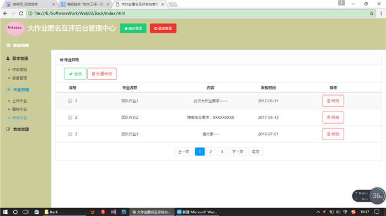Open 修改作业 sidebar item
Viewport: 386px width, 216px height.
click(19, 118)
